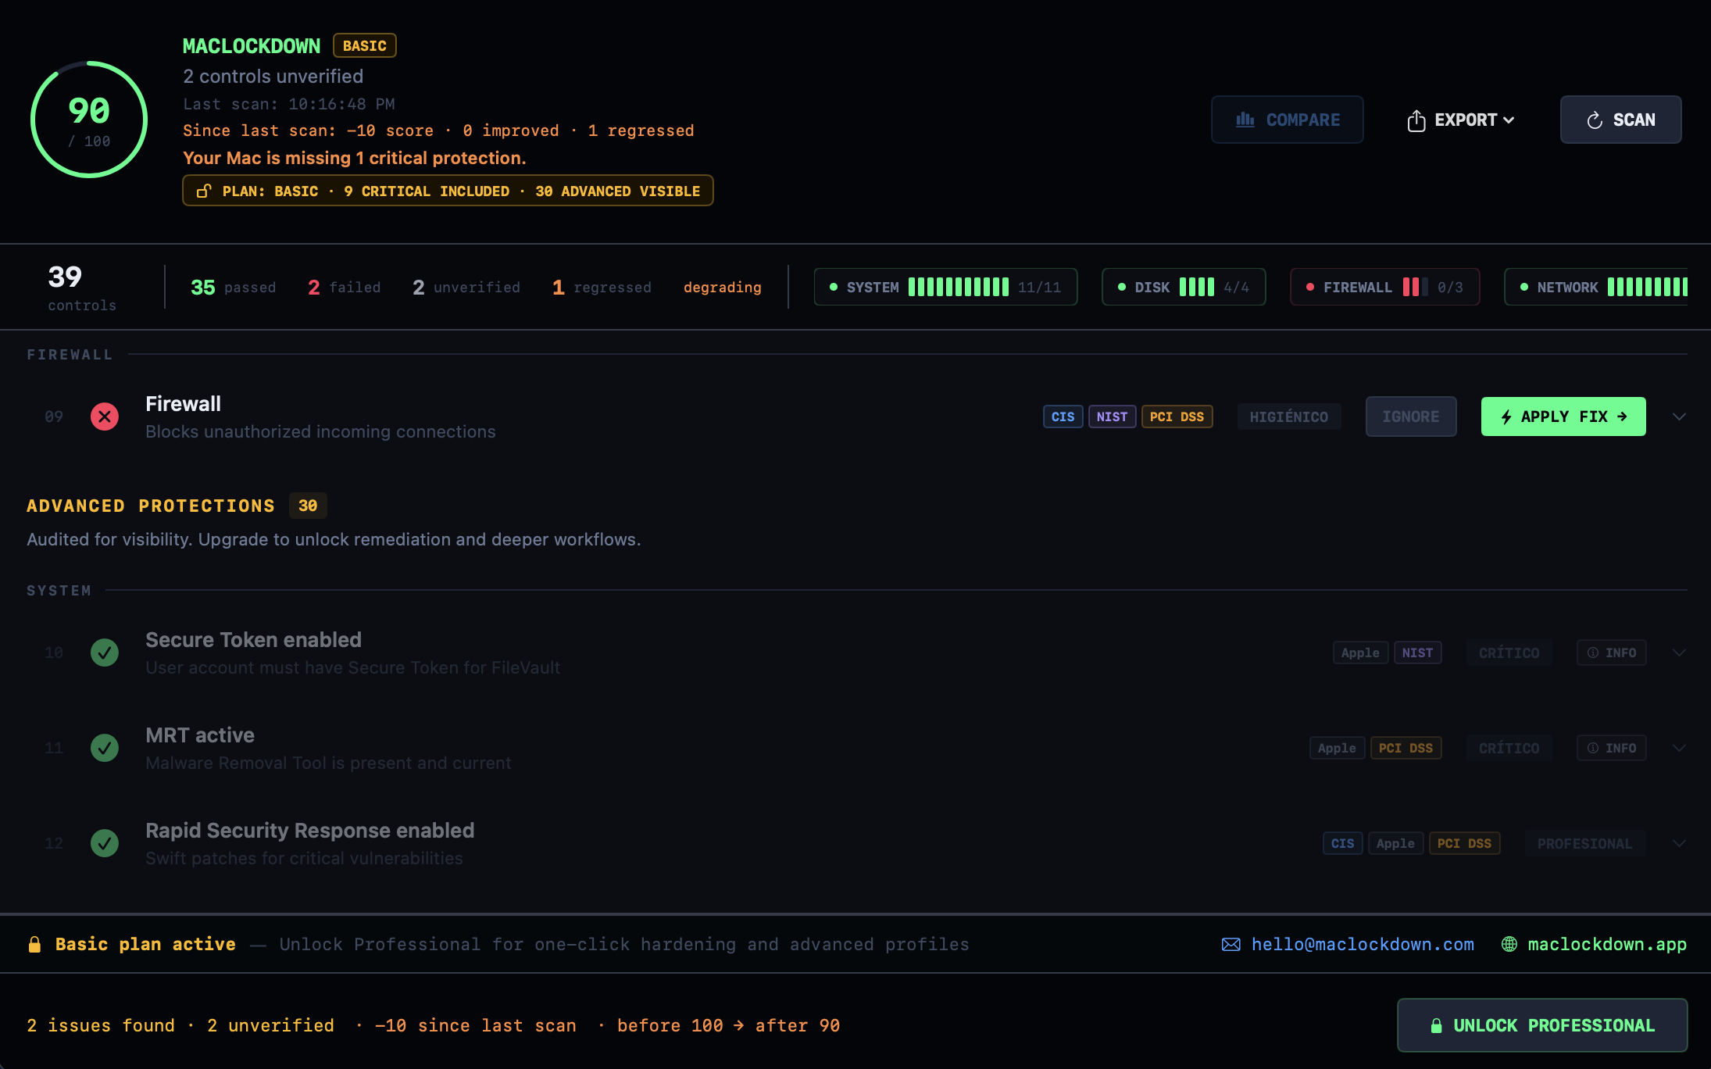Click the globe website icon

click(1509, 944)
